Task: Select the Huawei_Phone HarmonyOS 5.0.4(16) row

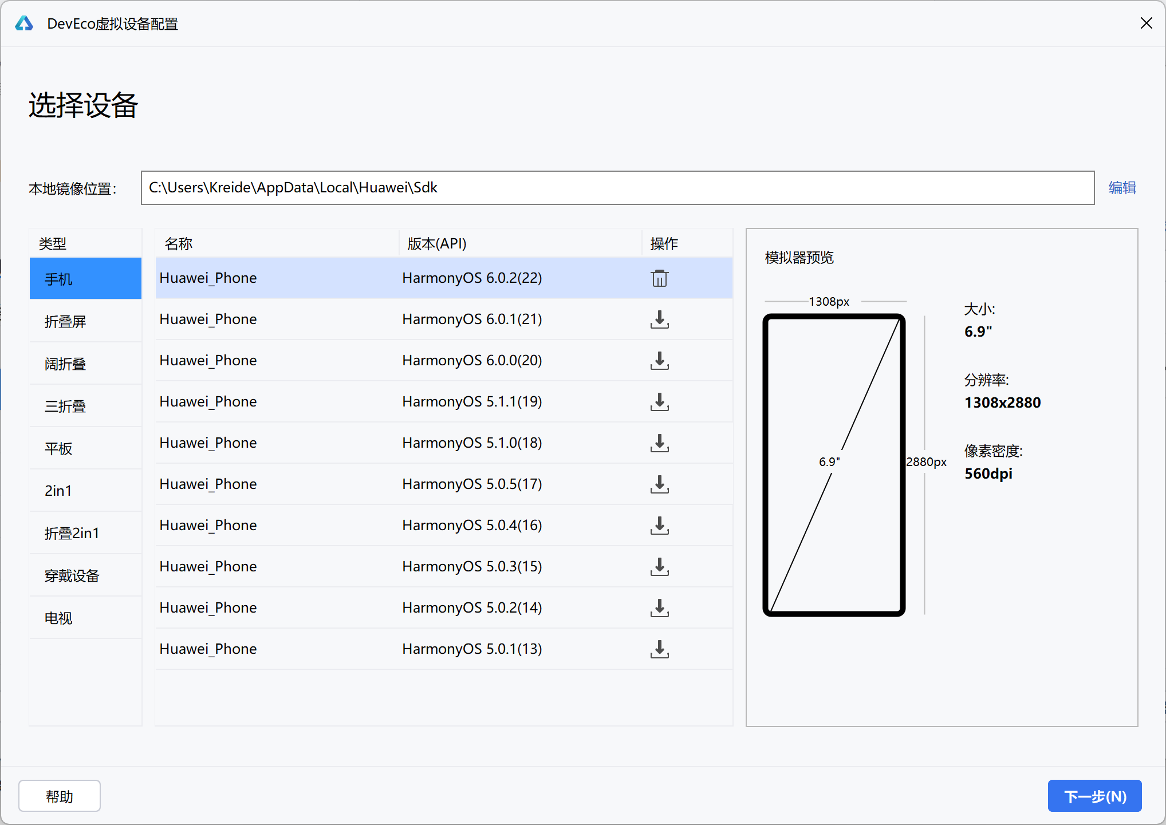Action: (x=444, y=526)
